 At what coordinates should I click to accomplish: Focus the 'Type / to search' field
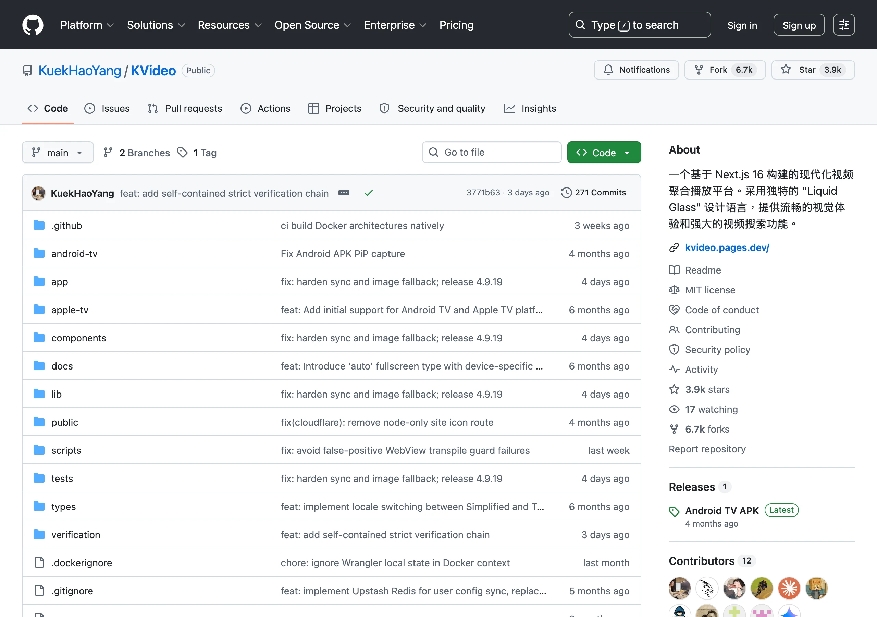tap(639, 25)
